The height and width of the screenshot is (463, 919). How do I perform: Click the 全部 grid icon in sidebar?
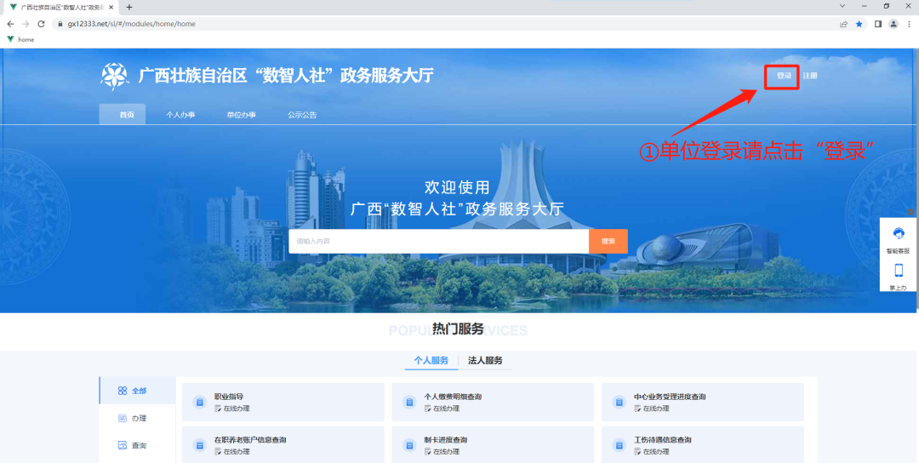pos(123,391)
